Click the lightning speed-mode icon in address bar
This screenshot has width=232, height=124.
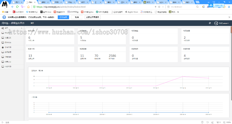(155, 7)
